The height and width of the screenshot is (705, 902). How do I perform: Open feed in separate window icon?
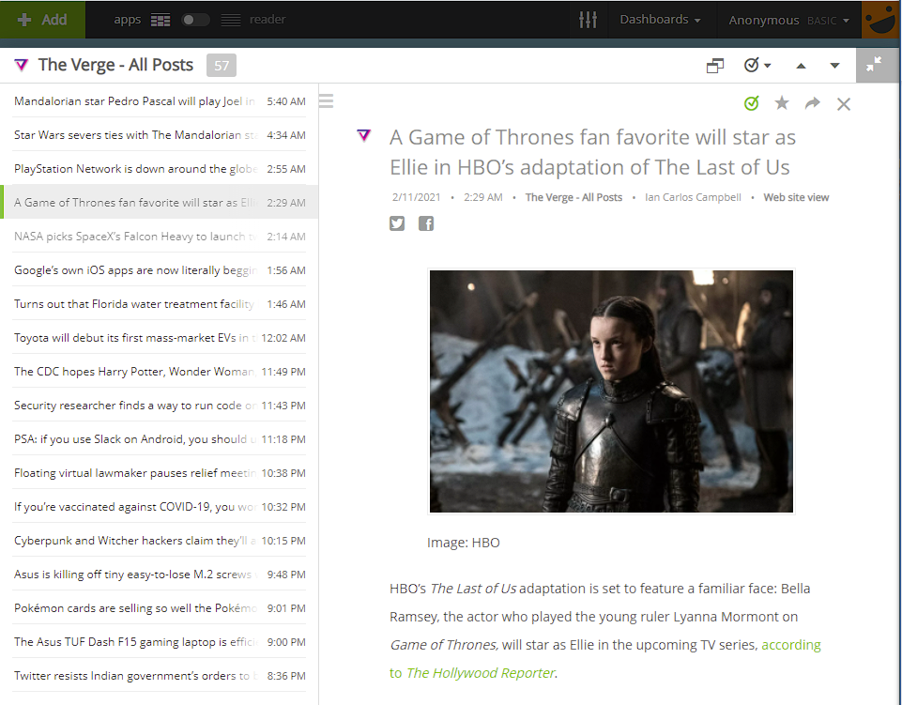coord(715,66)
